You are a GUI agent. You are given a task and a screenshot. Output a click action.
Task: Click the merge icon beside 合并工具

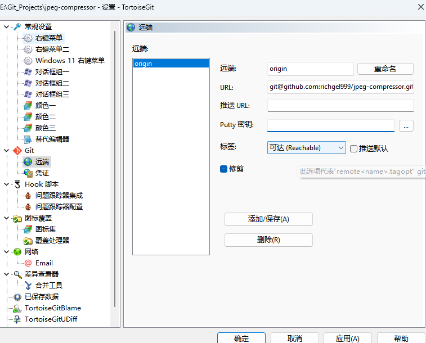point(28,286)
